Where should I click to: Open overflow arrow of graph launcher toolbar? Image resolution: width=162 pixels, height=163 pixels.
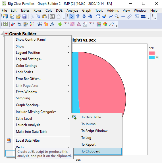point(117,26)
